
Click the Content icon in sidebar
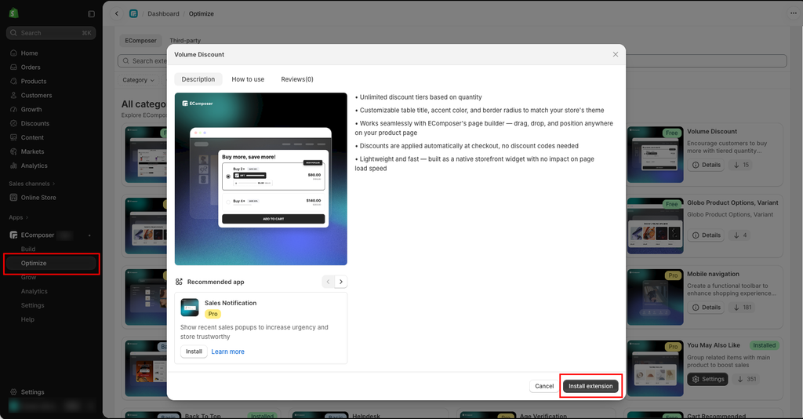[14, 138]
